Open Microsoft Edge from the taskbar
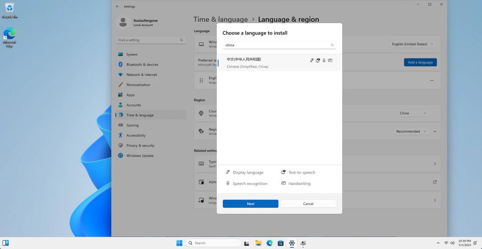Screen dimensions: 482x249 point(270,243)
